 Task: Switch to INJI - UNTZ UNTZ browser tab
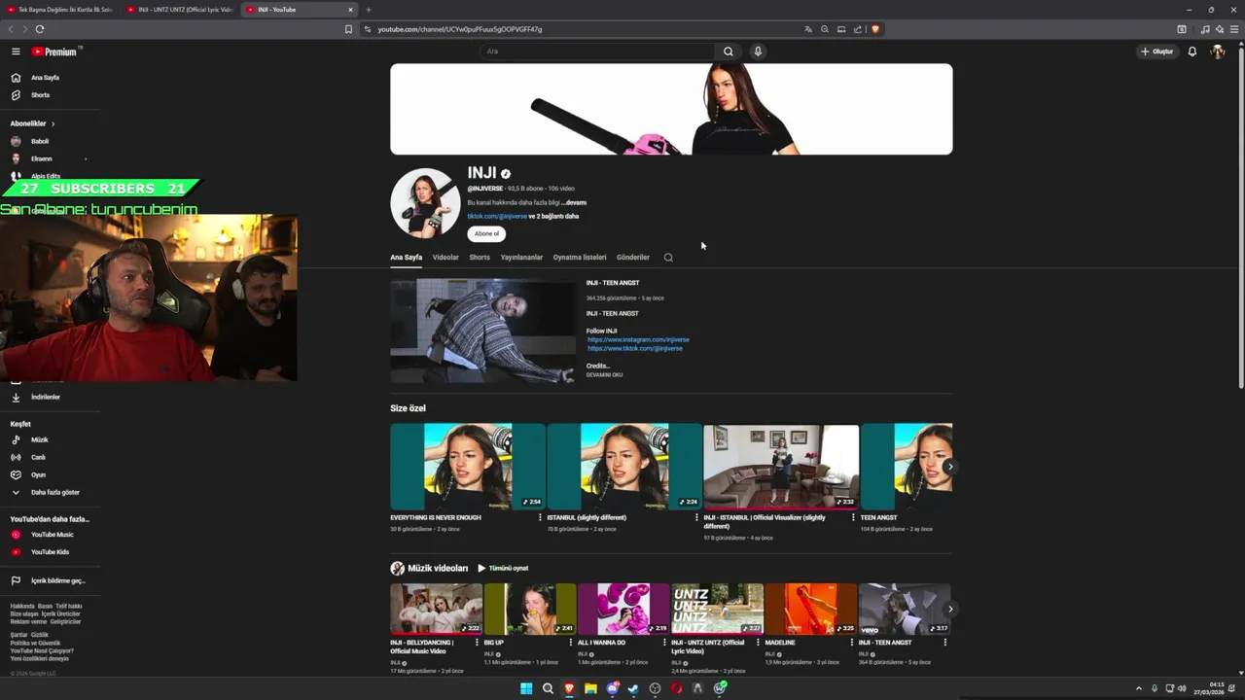(x=180, y=10)
